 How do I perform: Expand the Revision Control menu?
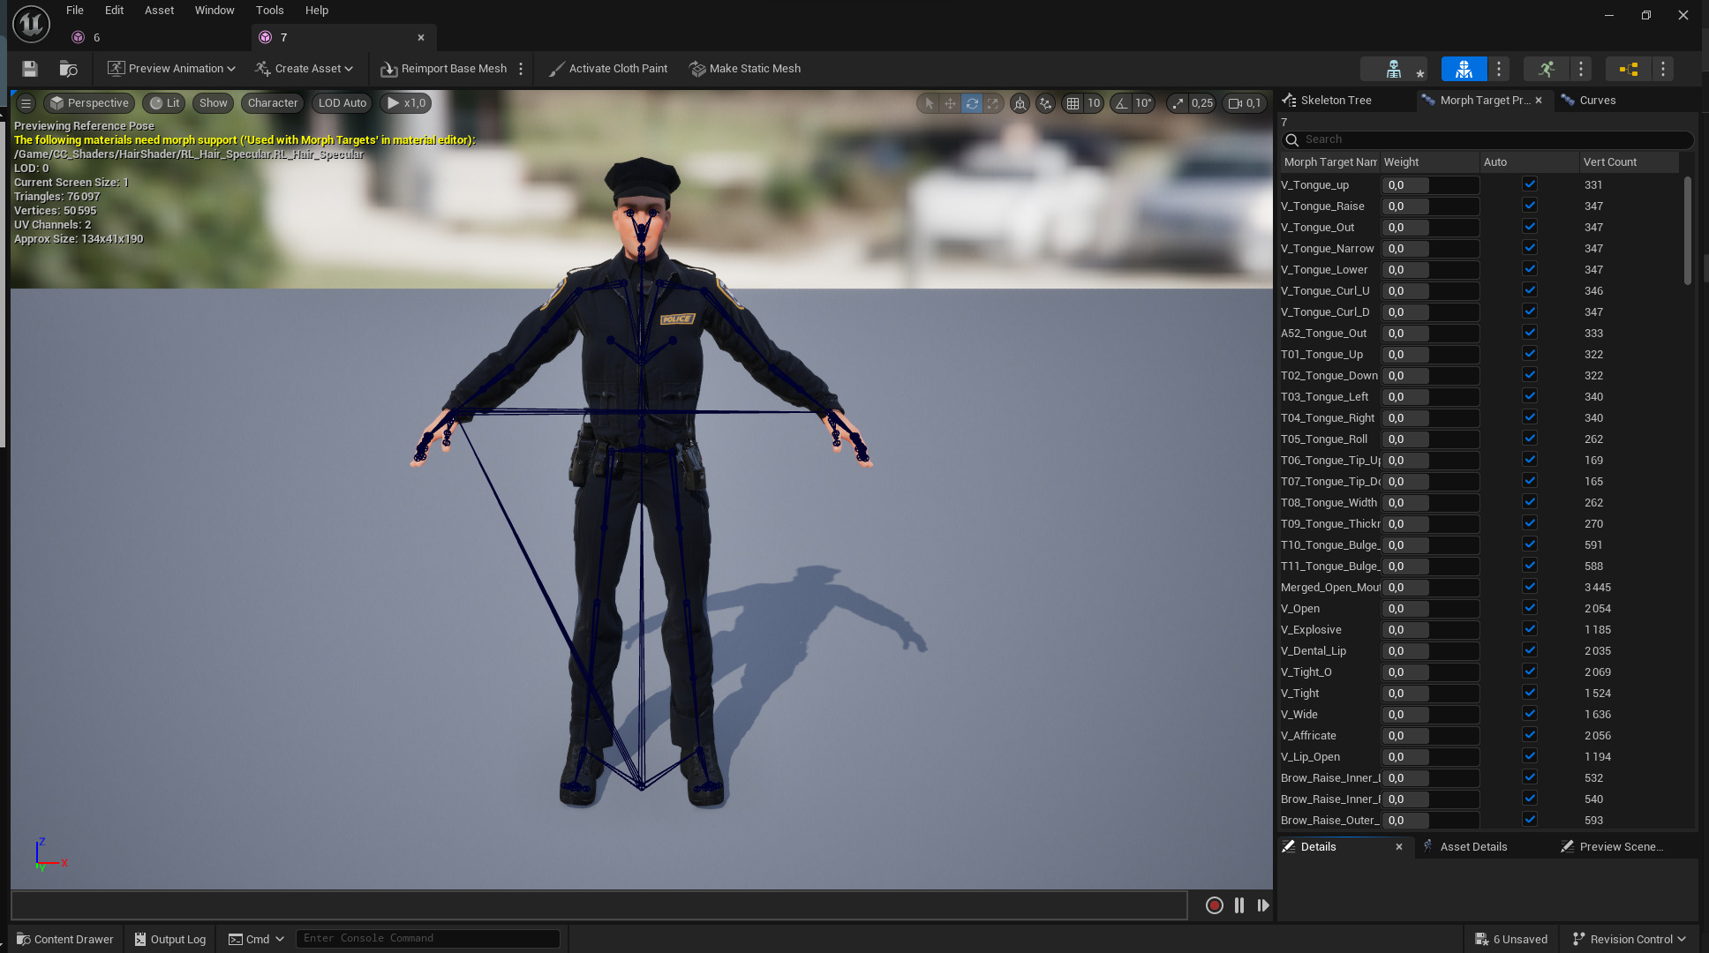point(1630,939)
